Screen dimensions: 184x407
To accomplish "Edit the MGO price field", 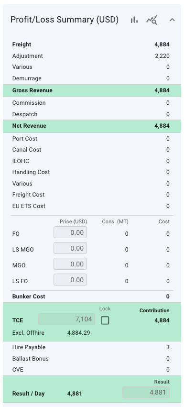I will pyautogui.click(x=70, y=264).
